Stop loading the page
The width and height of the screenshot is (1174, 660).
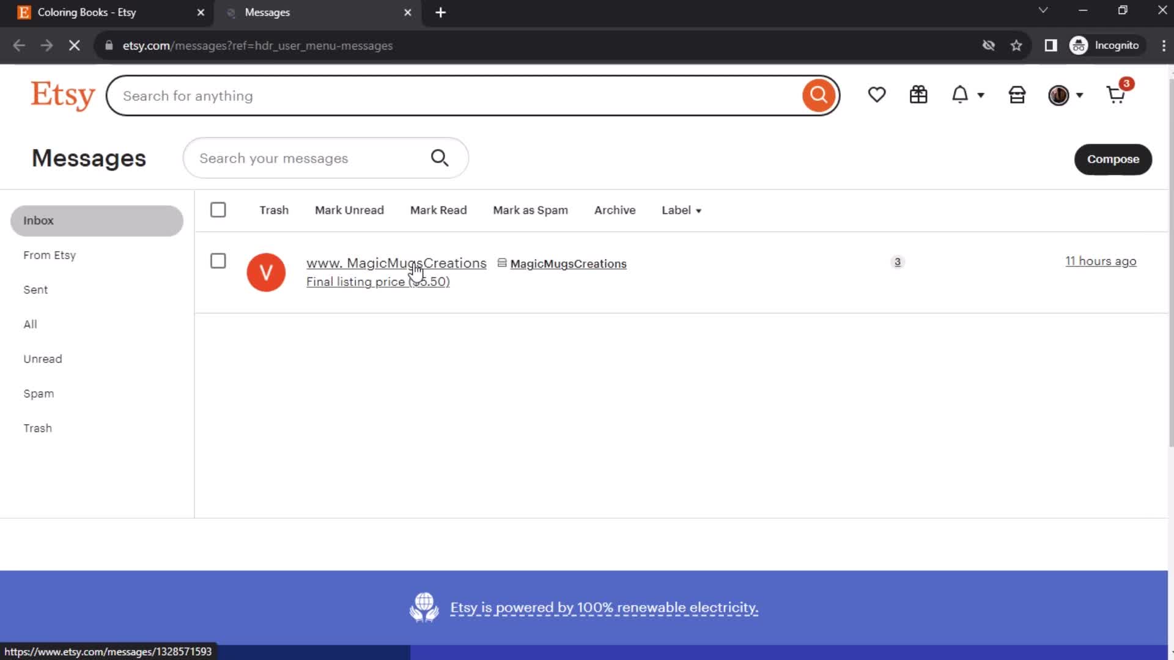pyautogui.click(x=74, y=46)
